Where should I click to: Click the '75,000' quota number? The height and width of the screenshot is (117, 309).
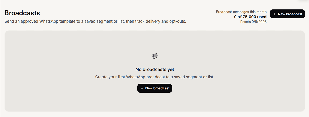[x=250, y=17]
